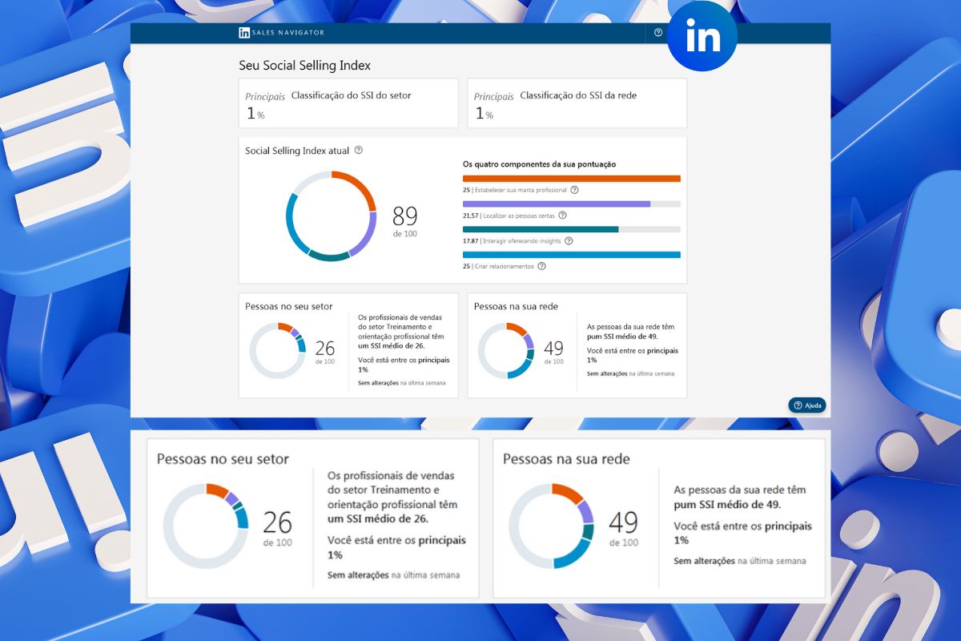Click the info icon next to Social Selling Index atual

360,149
